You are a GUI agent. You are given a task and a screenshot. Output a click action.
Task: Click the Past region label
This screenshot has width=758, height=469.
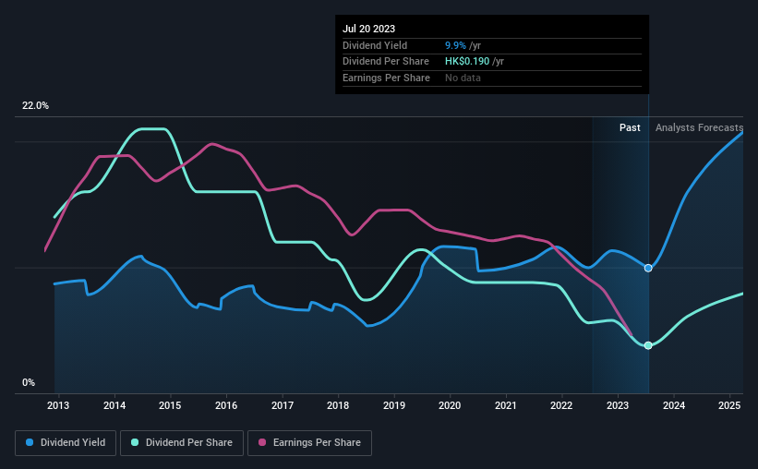[630, 127]
